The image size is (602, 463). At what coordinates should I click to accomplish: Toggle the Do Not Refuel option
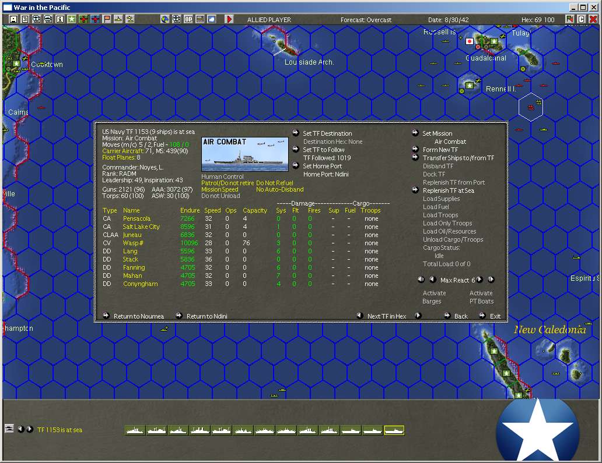pyautogui.click(x=275, y=183)
